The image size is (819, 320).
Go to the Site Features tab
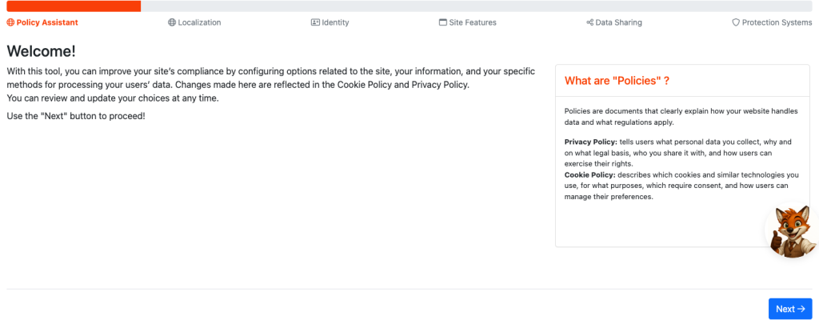pos(473,22)
